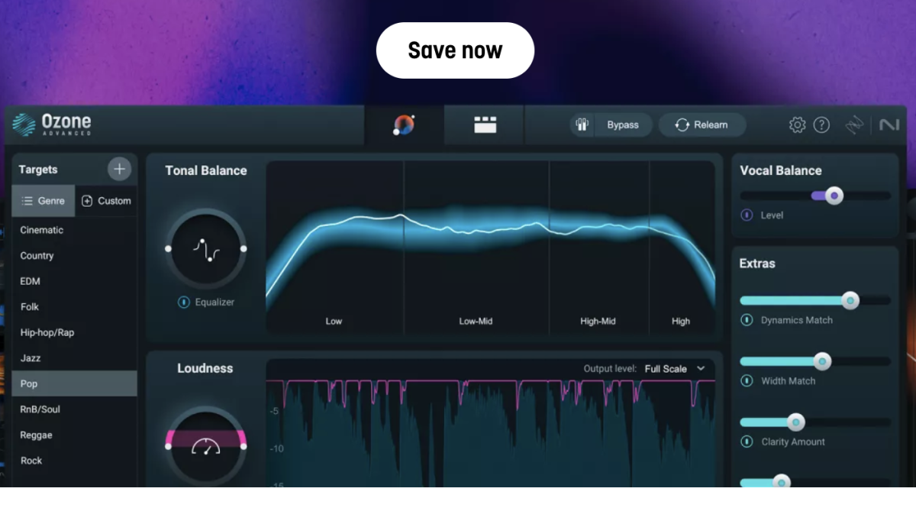This screenshot has height=524, width=916.
Task: Click the Loudness meter dial
Action: 206,446
